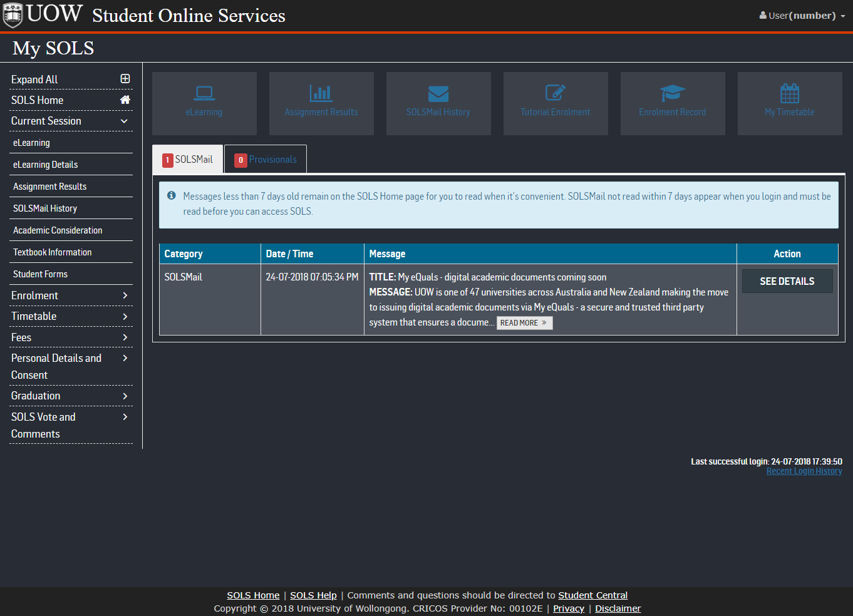Click the info icon on the message banner

(x=171, y=195)
